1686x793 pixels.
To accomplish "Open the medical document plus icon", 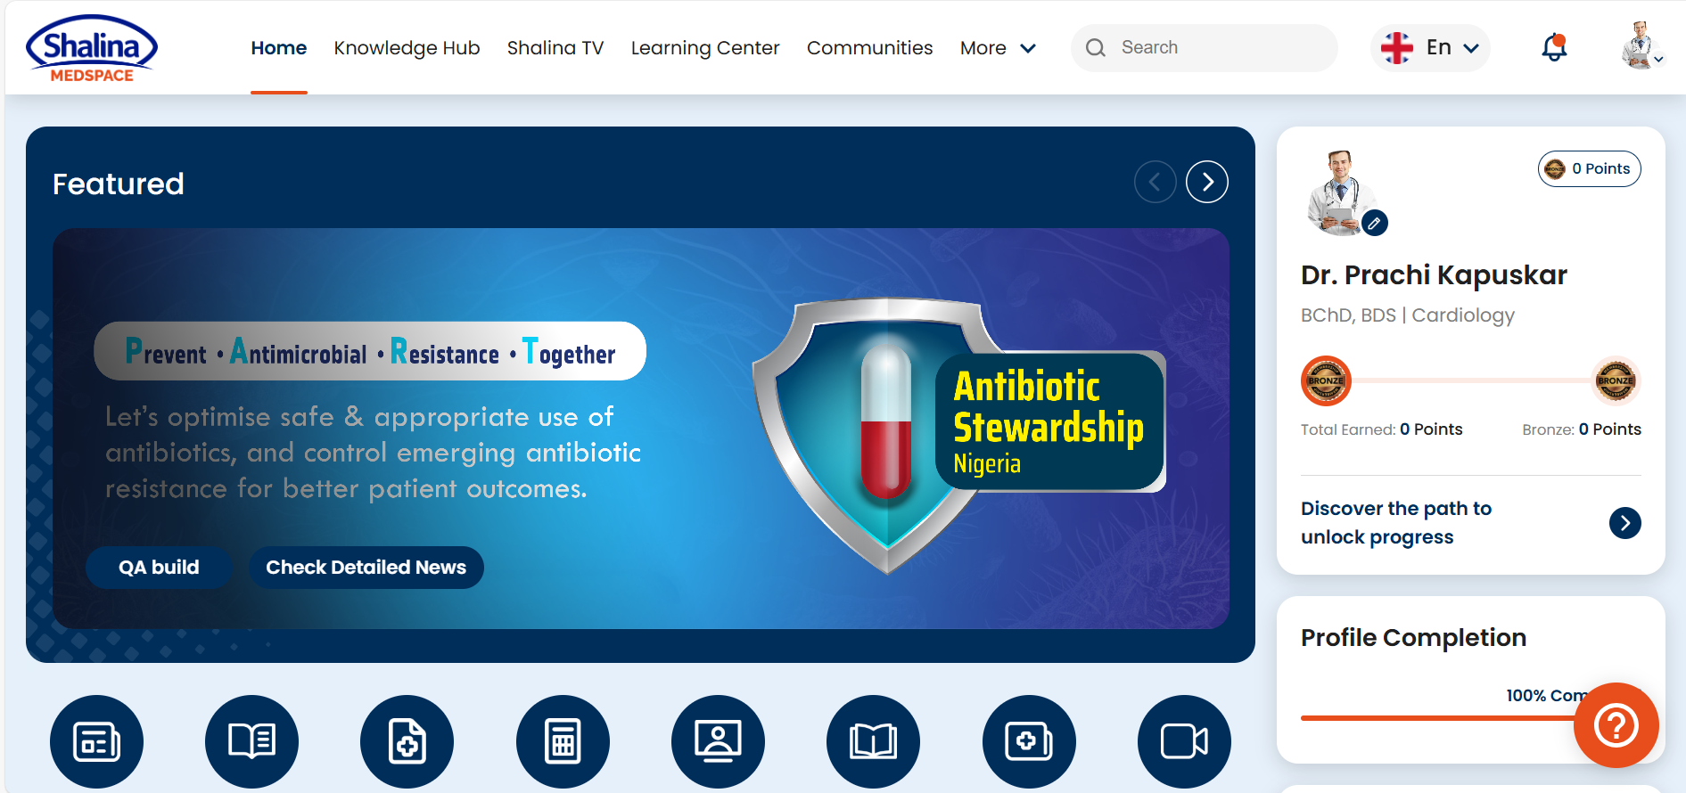I will pos(407,741).
